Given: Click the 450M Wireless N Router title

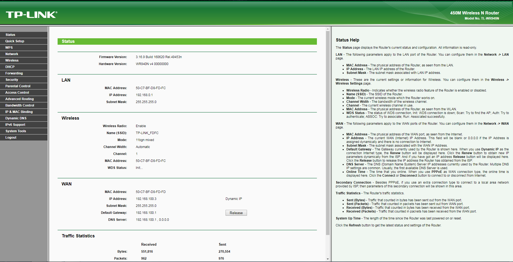Looking at the screenshot, I should (x=474, y=13).
